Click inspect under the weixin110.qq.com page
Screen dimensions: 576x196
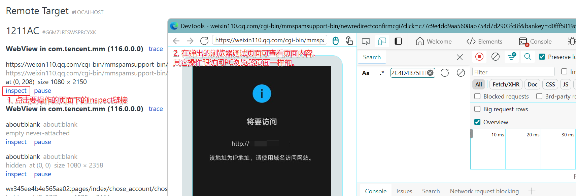(16, 91)
